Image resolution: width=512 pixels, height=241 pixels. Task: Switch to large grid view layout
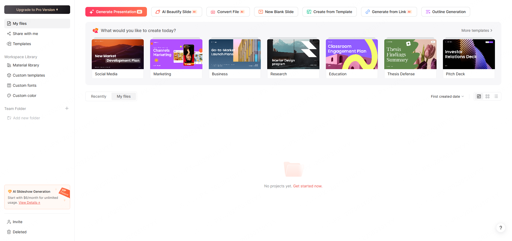(479, 96)
